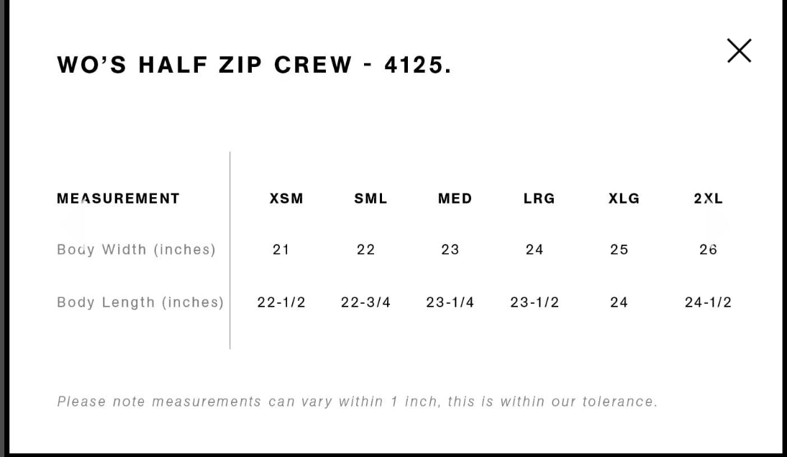This screenshot has height=457, width=787.
Task: Select the MED size column header
Action: (x=455, y=199)
